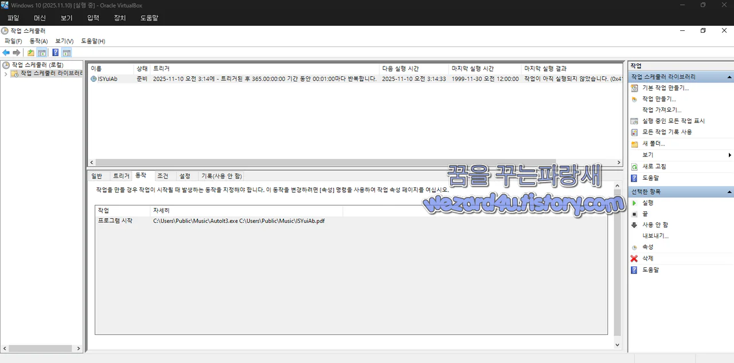
Task: Sort by the 상태 column header
Action: (x=142, y=69)
